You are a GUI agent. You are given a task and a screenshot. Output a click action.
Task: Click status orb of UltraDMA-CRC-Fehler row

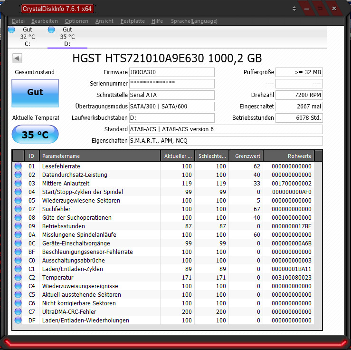point(18,311)
